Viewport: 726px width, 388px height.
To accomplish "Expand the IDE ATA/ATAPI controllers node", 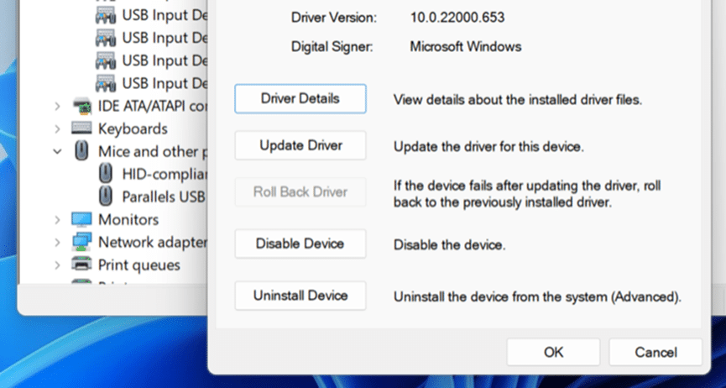I will click(57, 107).
